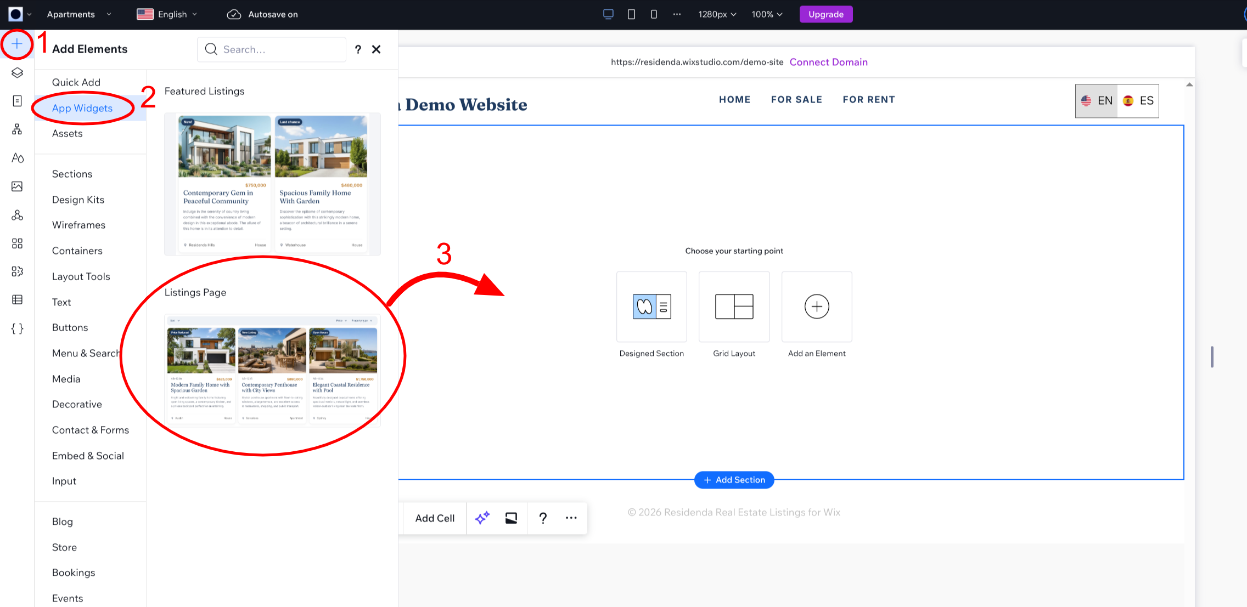
Task: Select the Featured Listings widget thumbnail
Action: [x=272, y=184]
